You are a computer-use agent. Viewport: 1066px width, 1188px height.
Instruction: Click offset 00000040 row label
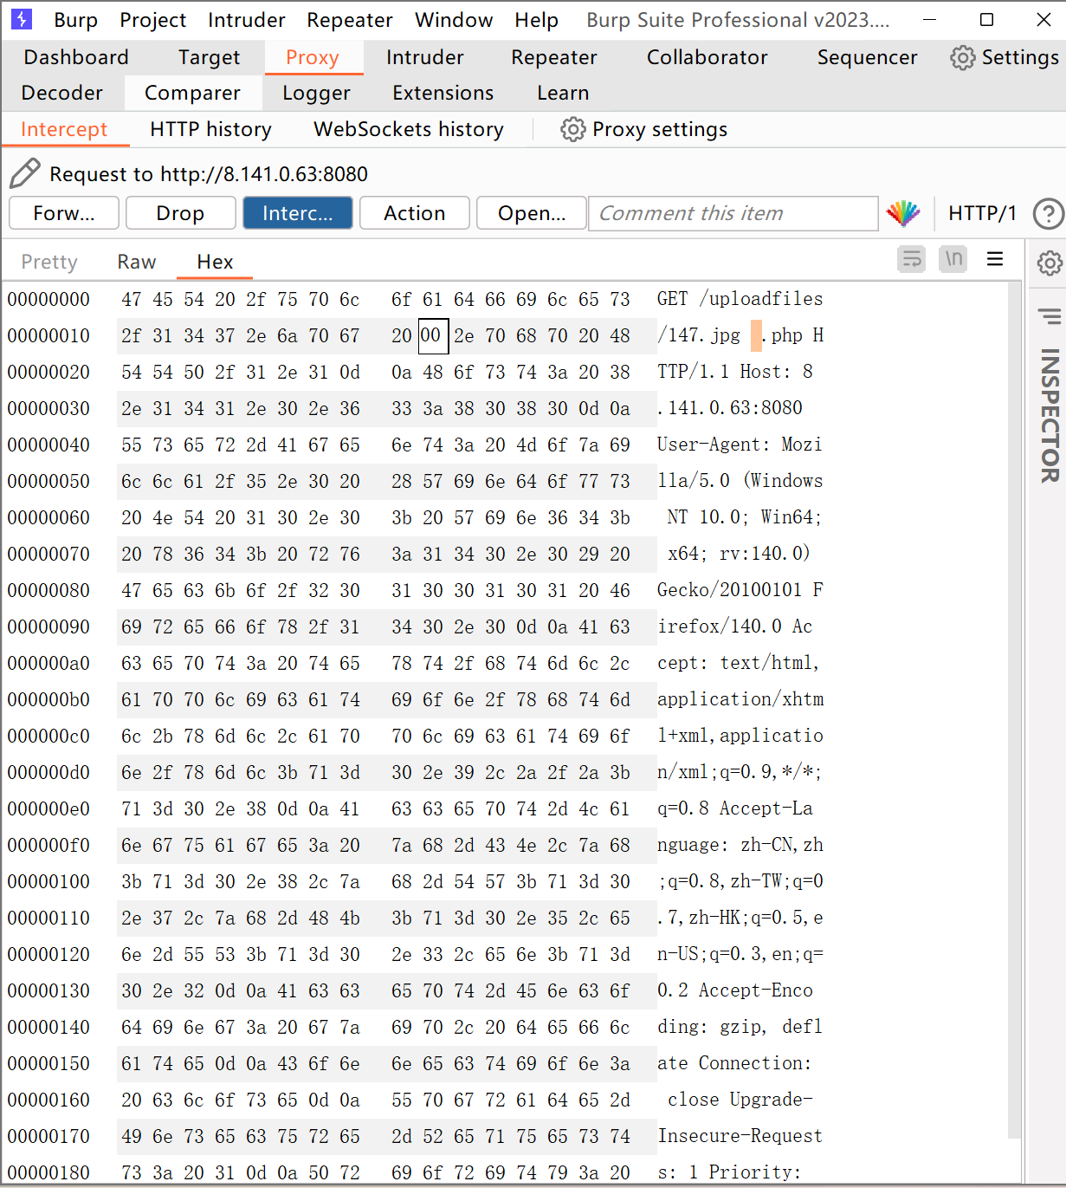[49, 445]
